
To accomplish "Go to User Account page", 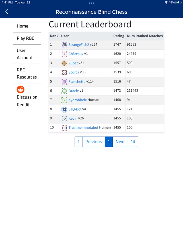I will pos(25,54).
